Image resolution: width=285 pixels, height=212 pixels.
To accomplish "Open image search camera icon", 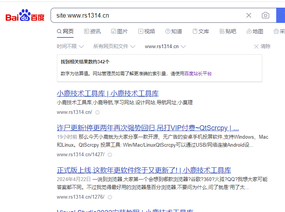I will pos(266,15).
